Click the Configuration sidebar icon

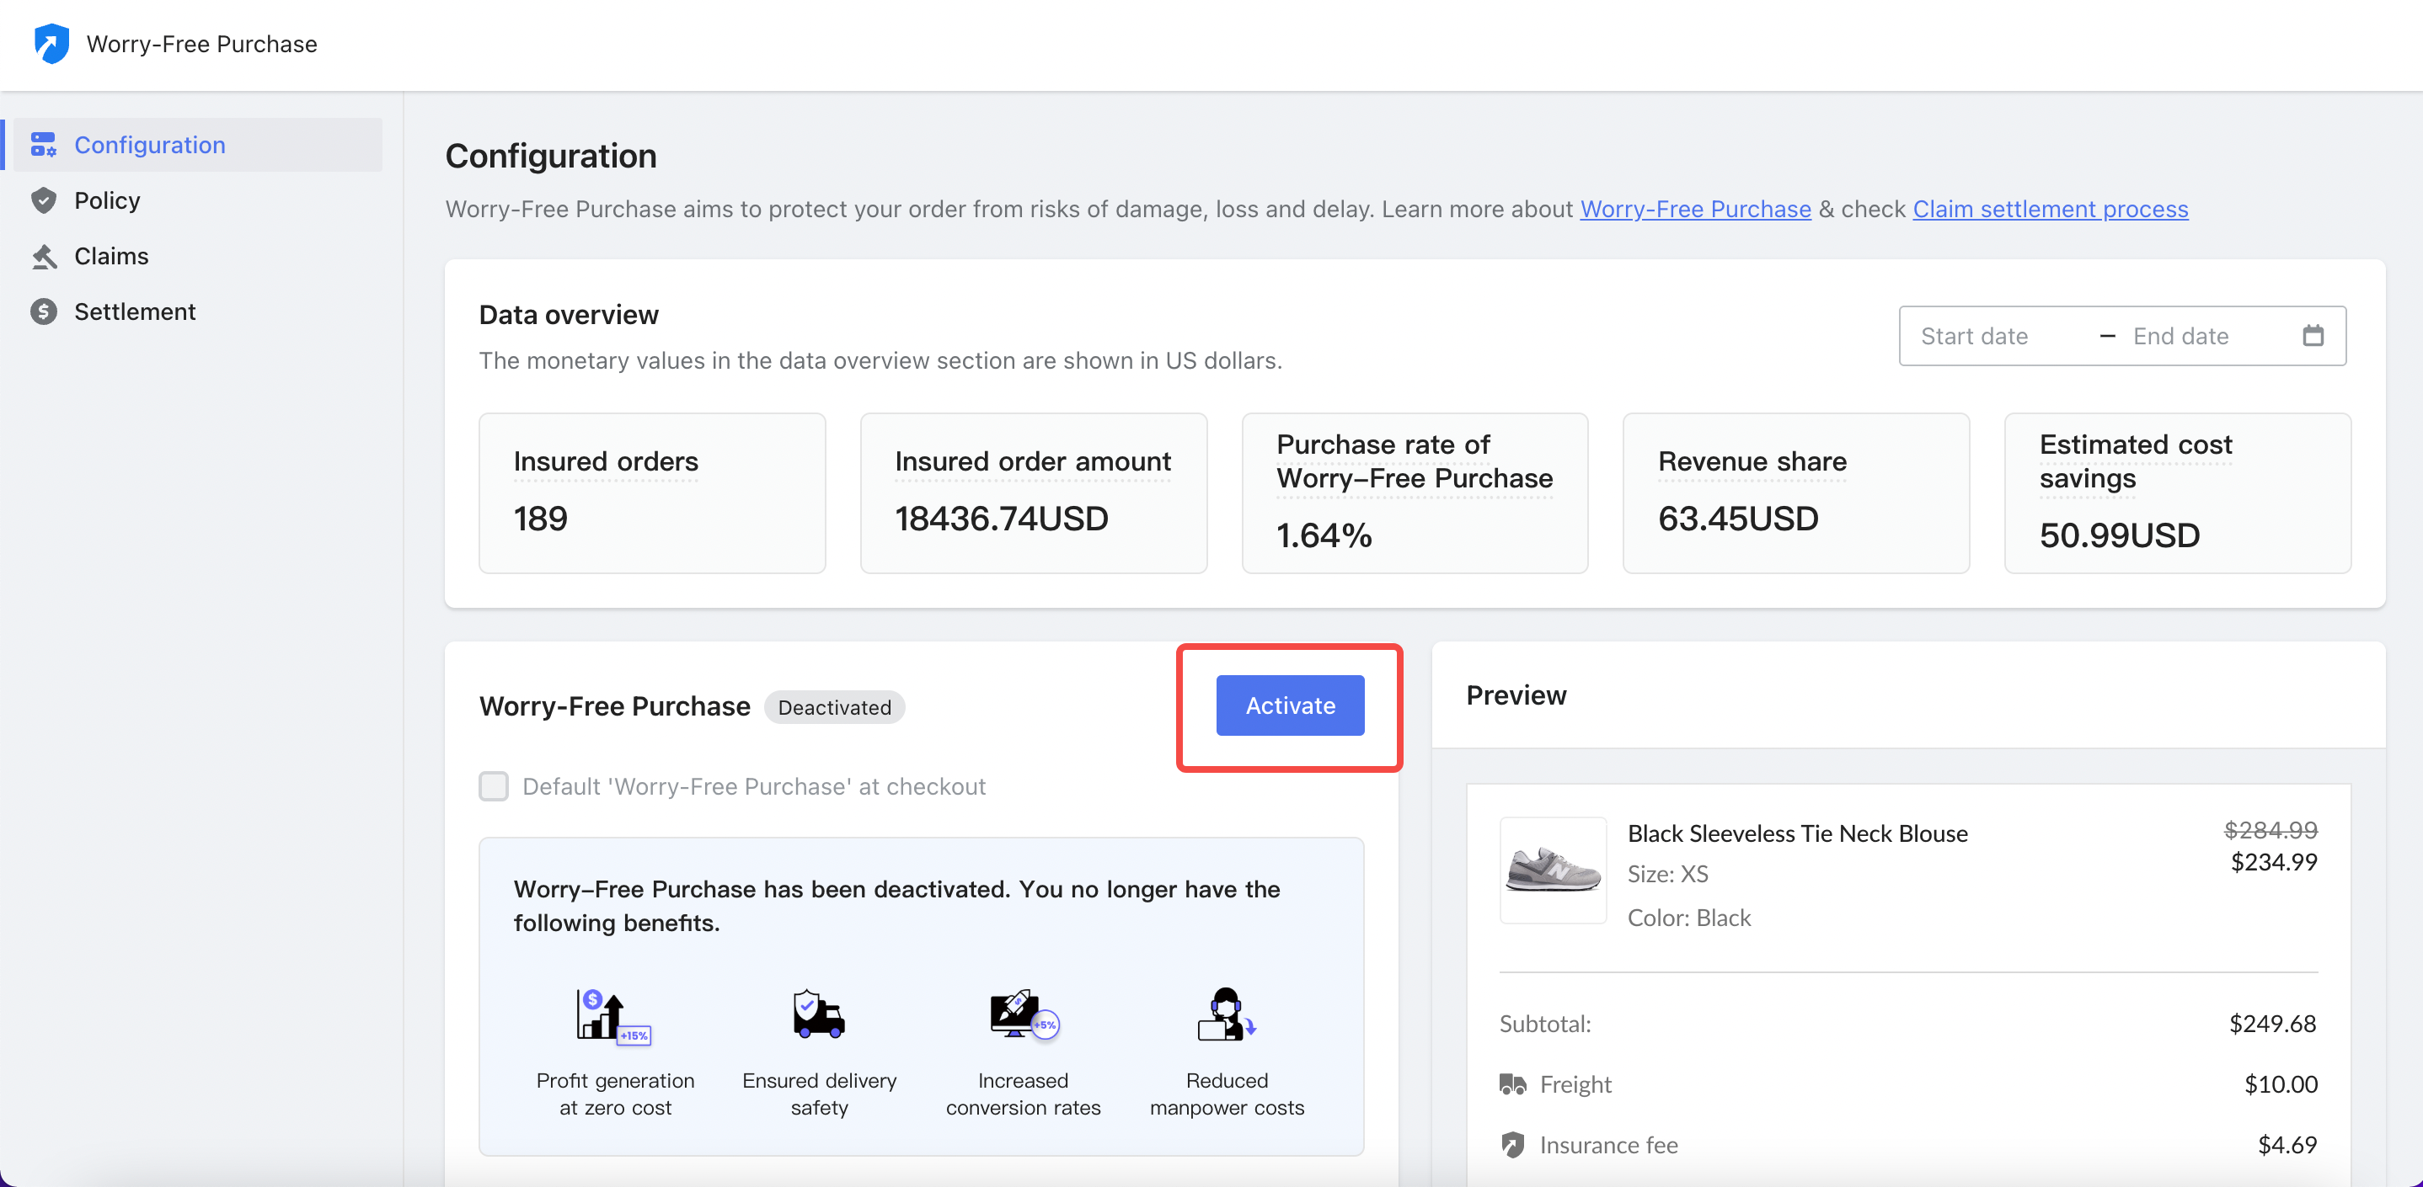pyautogui.click(x=43, y=145)
